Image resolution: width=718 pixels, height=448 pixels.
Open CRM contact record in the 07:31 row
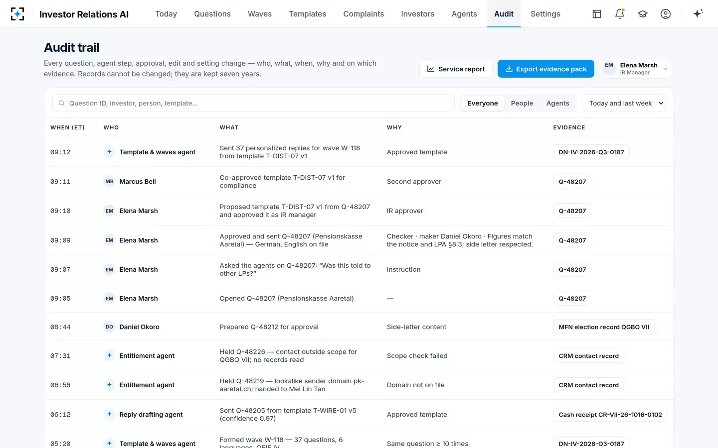tap(588, 355)
